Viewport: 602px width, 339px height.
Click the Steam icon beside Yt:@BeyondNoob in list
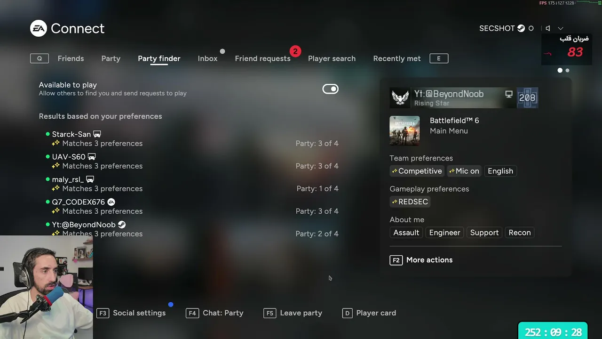pos(121,225)
